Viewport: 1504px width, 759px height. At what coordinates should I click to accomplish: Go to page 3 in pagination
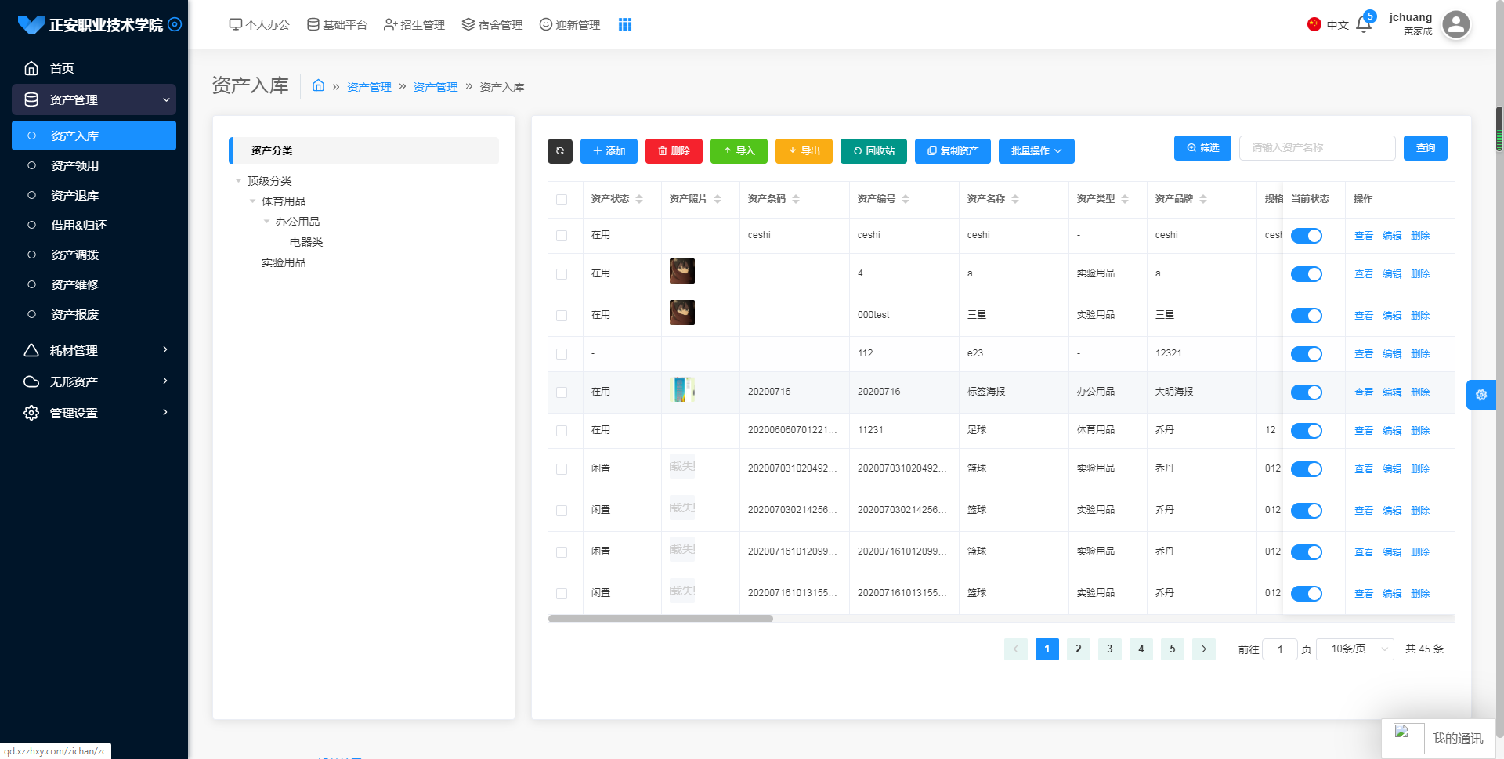[x=1109, y=649]
